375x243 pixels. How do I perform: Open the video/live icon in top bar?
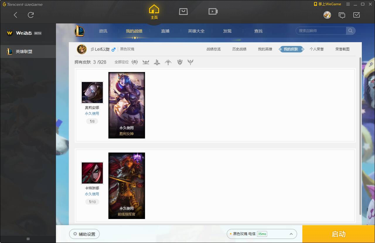pyautogui.click(x=213, y=12)
